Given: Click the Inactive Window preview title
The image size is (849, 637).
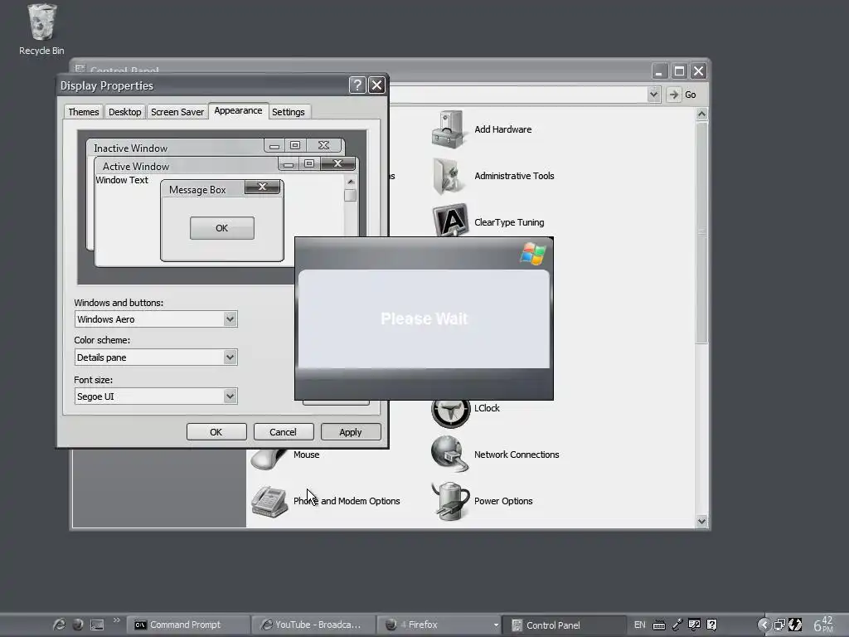Looking at the screenshot, I should pyautogui.click(x=130, y=148).
